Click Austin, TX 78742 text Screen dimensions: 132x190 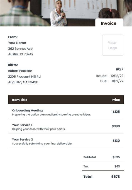21,54
